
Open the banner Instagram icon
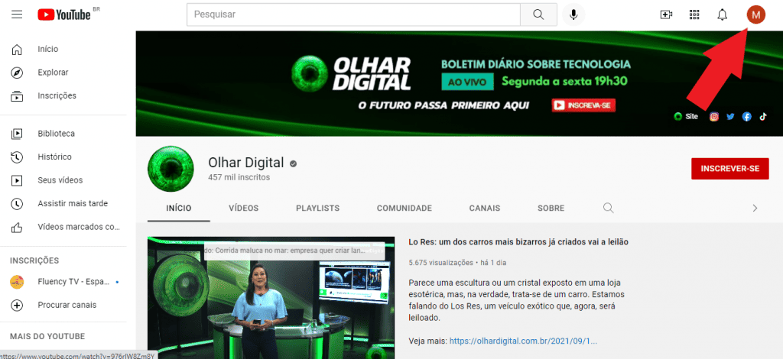point(714,117)
